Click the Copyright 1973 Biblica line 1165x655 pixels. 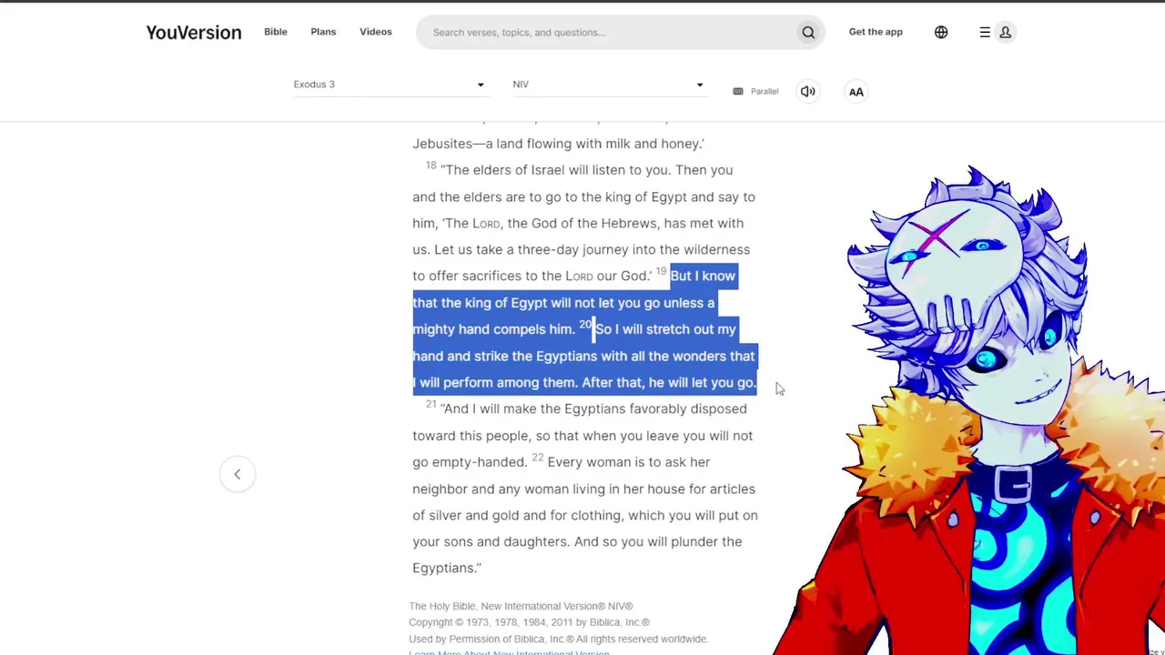pyautogui.click(x=529, y=622)
